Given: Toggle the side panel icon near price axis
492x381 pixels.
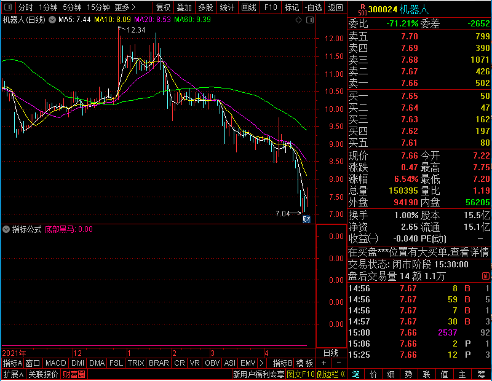Looking at the screenshot, I should click(310, 20).
